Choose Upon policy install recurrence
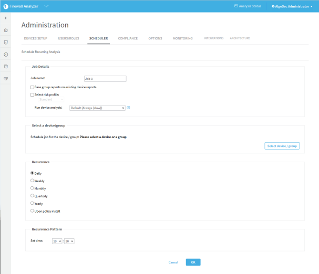The image size is (319, 274). tap(33, 210)
